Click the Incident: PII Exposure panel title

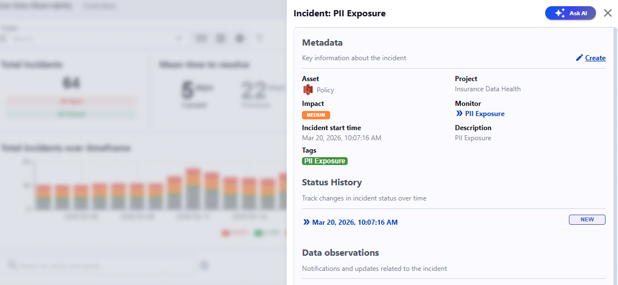340,14
